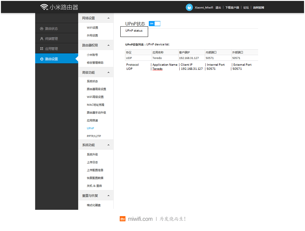Click the 论坛 forum link
305x231 pixels.
click(246, 8)
